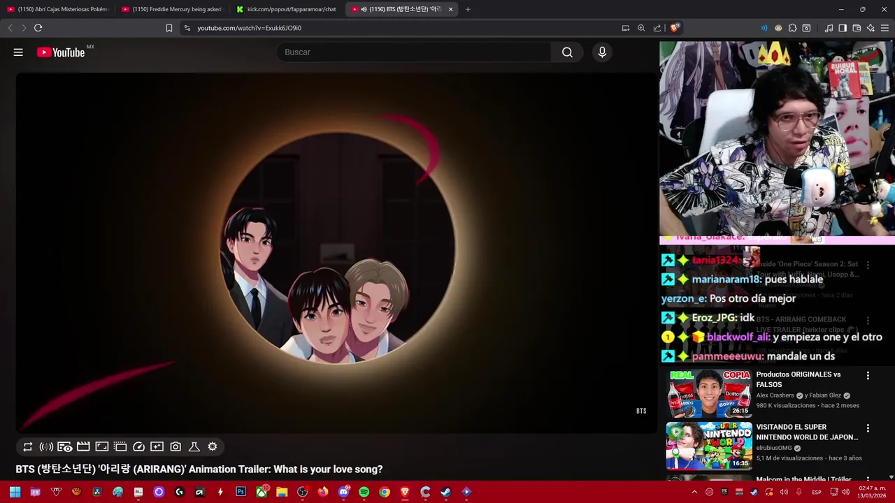Screen dimensions: 895x503
Task: Click the Buscar search field
Action: pos(414,52)
